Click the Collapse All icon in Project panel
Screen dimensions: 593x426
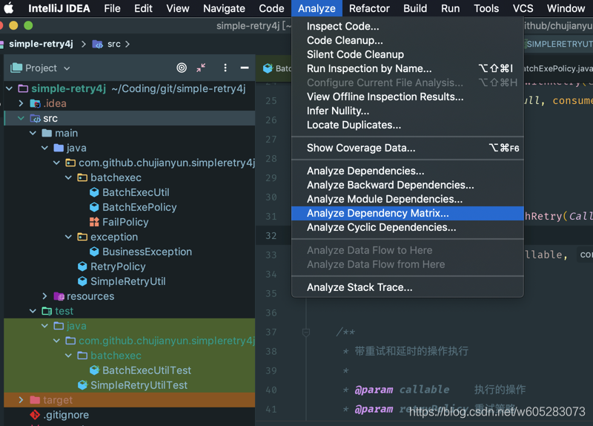201,68
